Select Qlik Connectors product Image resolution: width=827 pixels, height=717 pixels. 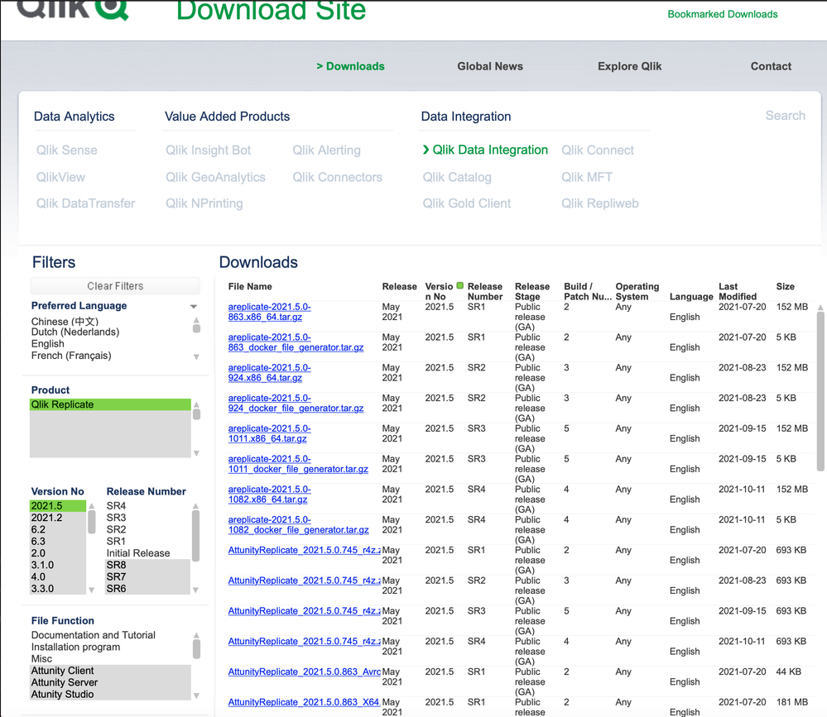[x=337, y=177]
